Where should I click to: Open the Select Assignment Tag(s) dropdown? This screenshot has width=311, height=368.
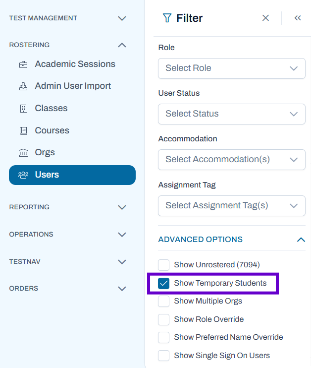[x=232, y=206]
